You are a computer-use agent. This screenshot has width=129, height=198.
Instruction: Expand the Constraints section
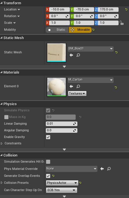pos(2,143)
